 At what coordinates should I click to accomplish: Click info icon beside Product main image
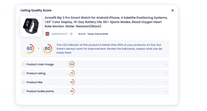[23, 64]
